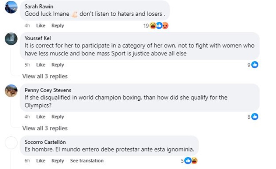Open Penny Coey Stevens' avatar
The height and width of the screenshot is (169, 276).
click(x=11, y=90)
